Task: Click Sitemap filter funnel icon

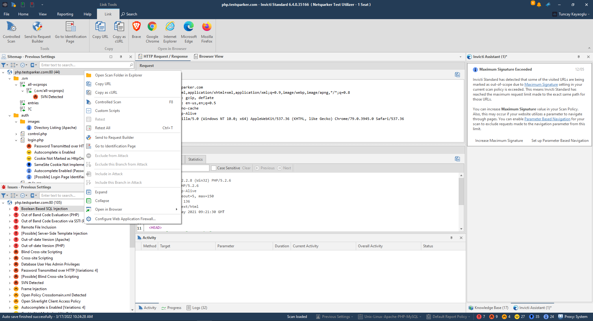Action: 4,65
